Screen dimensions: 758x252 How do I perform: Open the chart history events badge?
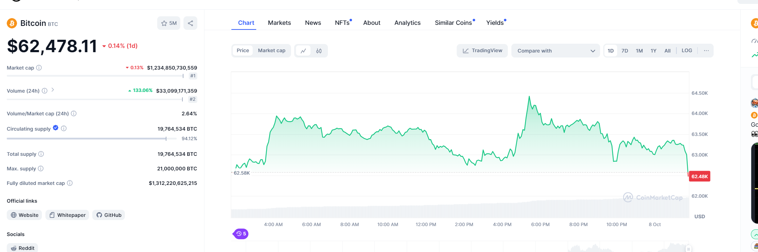click(x=241, y=234)
